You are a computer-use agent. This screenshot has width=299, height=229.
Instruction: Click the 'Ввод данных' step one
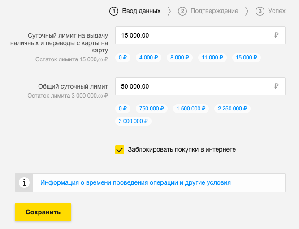tap(135, 11)
